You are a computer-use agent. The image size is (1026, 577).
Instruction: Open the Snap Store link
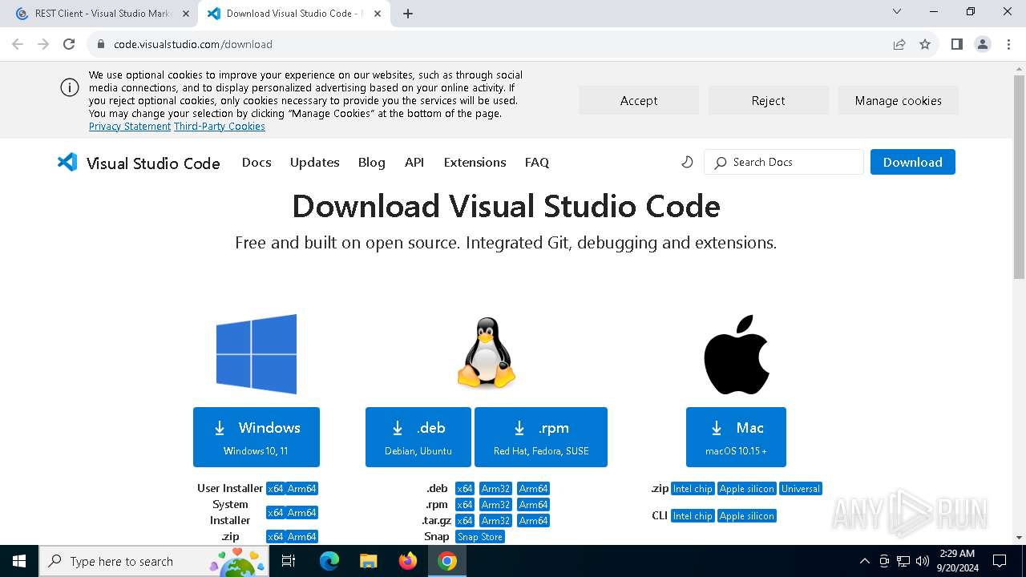coord(480,537)
